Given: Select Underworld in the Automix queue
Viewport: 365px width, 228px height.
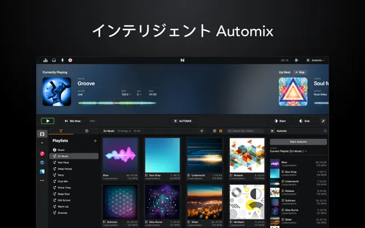Looking at the screenshot, I should (298, 183).
